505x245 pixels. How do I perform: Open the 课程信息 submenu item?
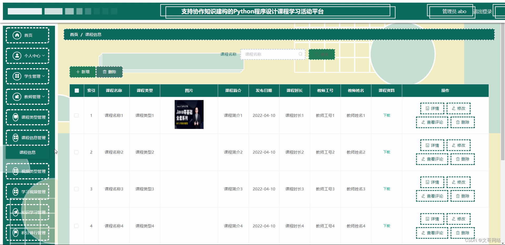[27, 152]
